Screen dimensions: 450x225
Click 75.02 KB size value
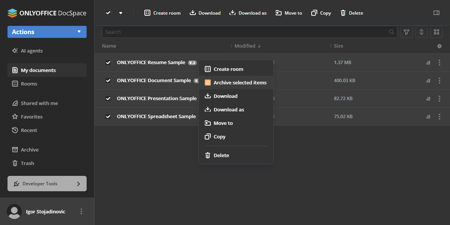(343, 117)
